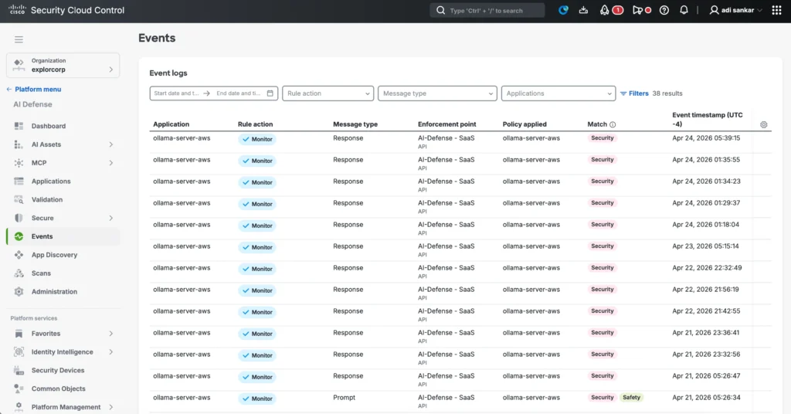The image size is (791, 414).
Task: Click the End date input field
Action: [x=239, y=93]
